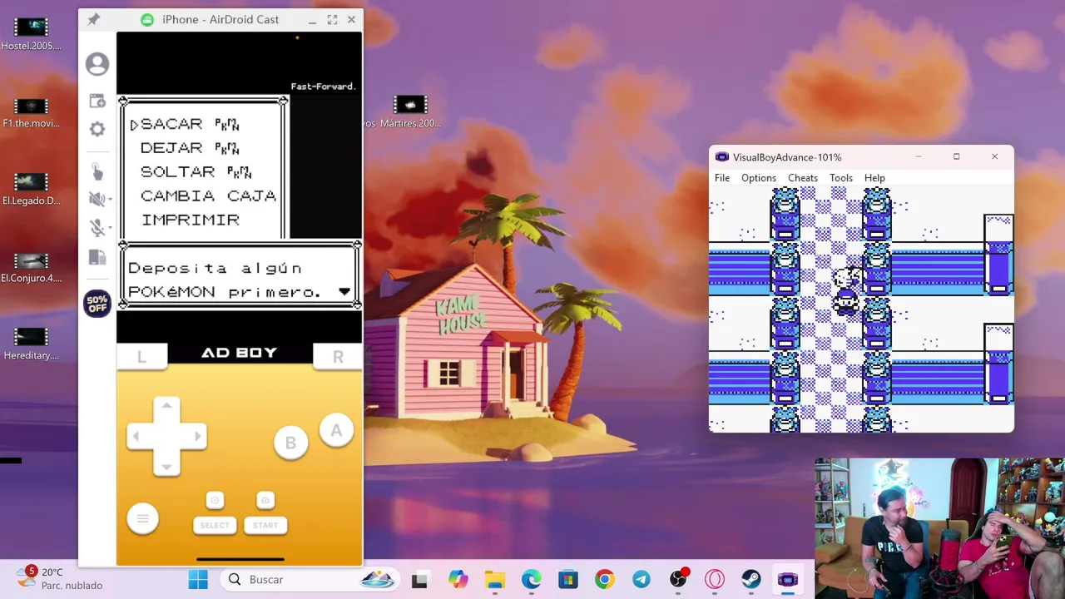Select the El.Legado.D desktop file

coord(32,189)
